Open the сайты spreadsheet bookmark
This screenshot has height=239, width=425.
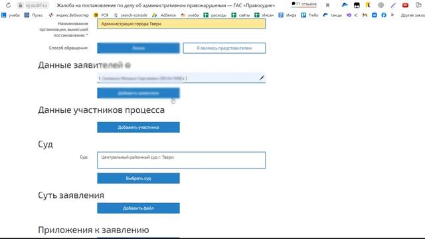(240, 15)
